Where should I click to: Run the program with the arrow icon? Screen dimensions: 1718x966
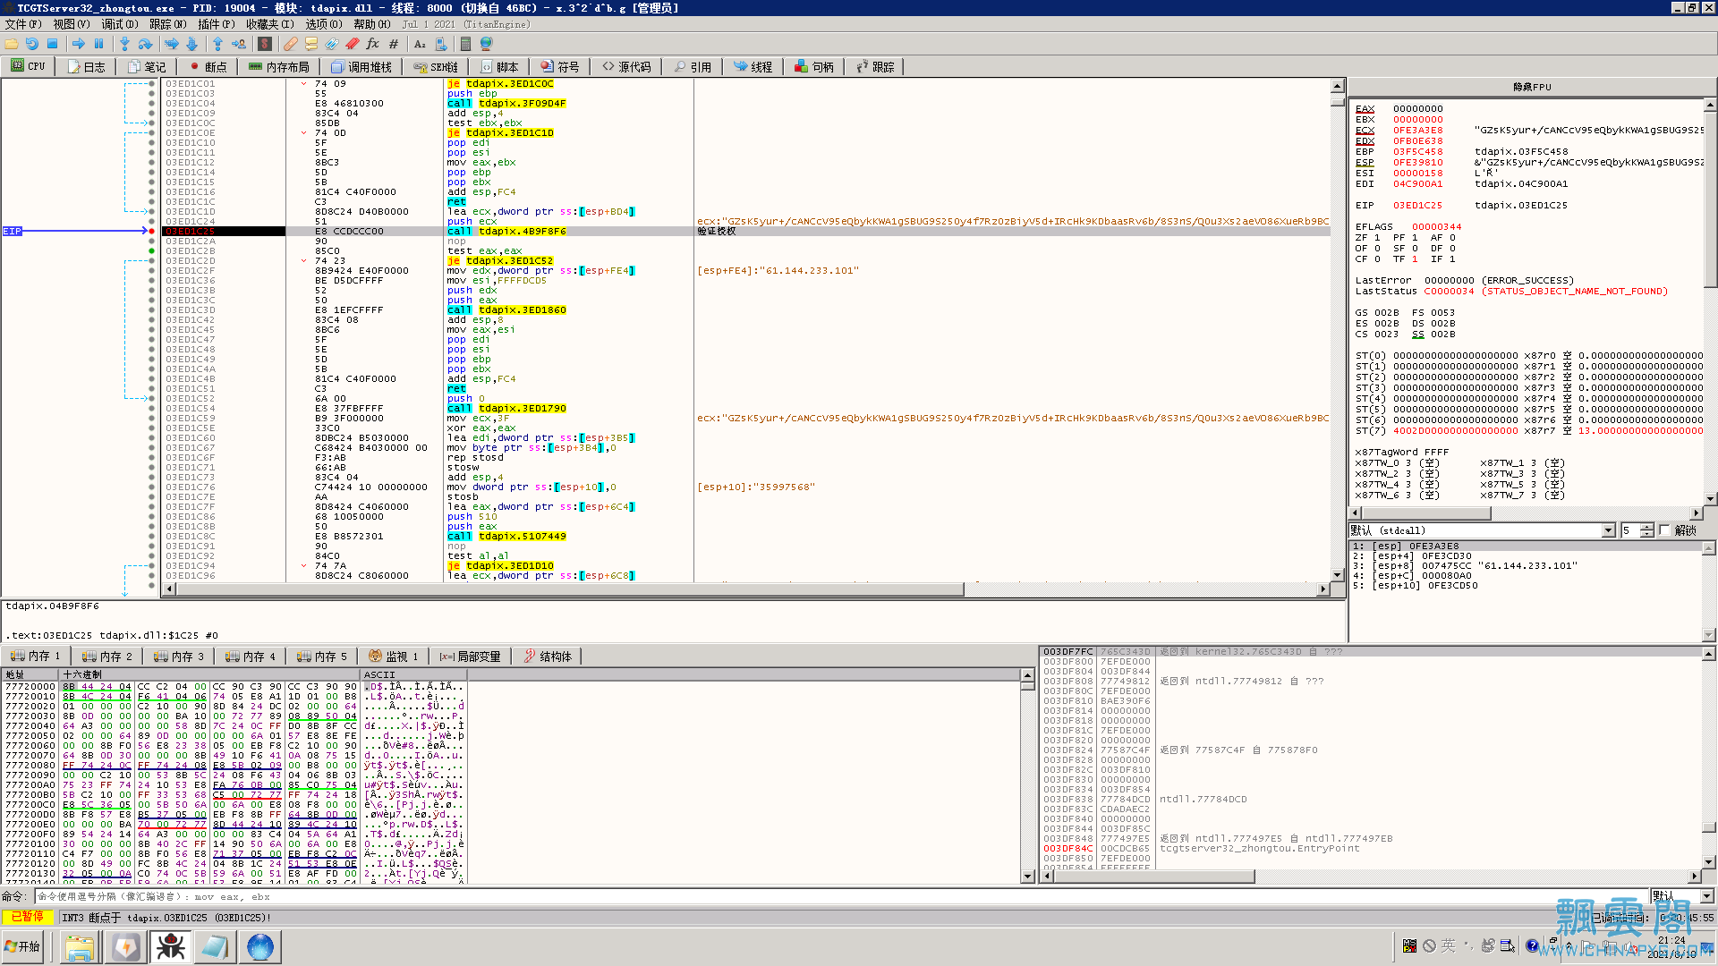(x=79, y=44)
